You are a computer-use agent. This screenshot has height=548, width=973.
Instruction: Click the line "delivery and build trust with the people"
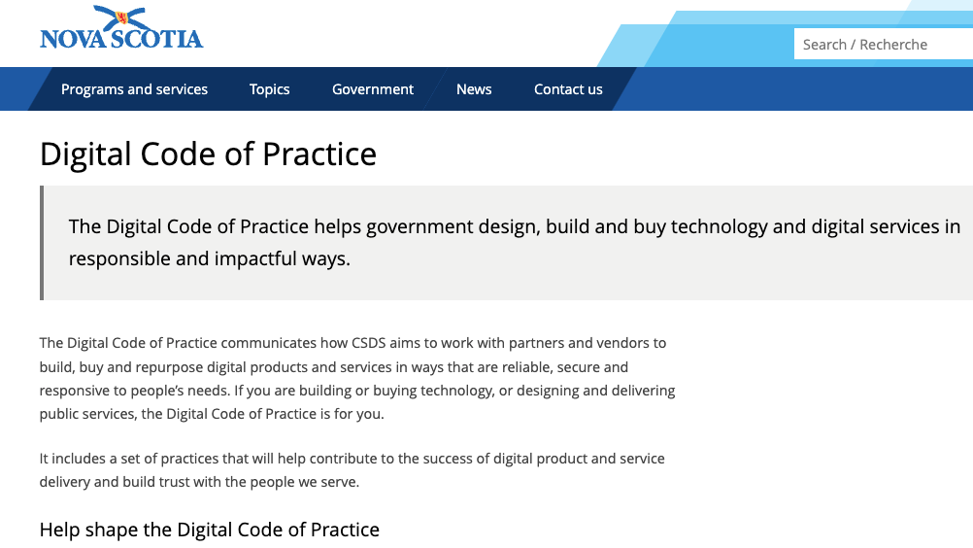[x=199, y=482]
